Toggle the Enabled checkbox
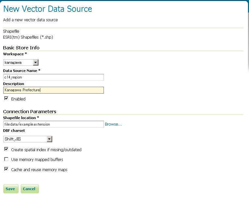The image size is (249, 197). [x=6, y=98]
